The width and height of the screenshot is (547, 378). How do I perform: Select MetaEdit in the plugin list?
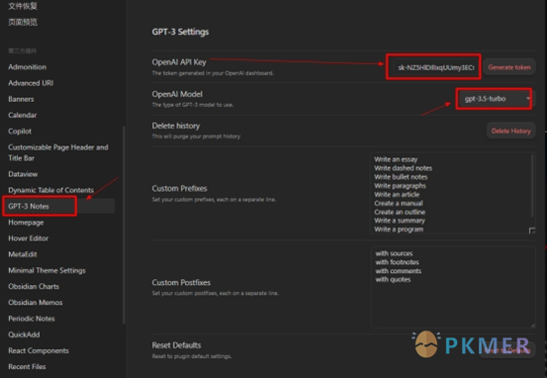click(23, 254)
